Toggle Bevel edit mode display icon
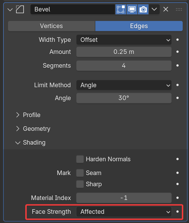Viewport: 189px width, 223px height. tap(121, 9)
